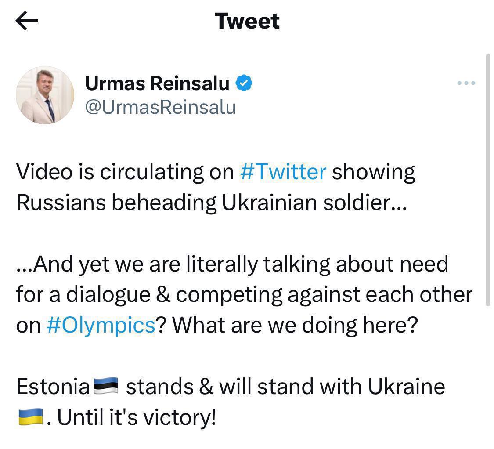Click the Tweet header title

point(247,21)
